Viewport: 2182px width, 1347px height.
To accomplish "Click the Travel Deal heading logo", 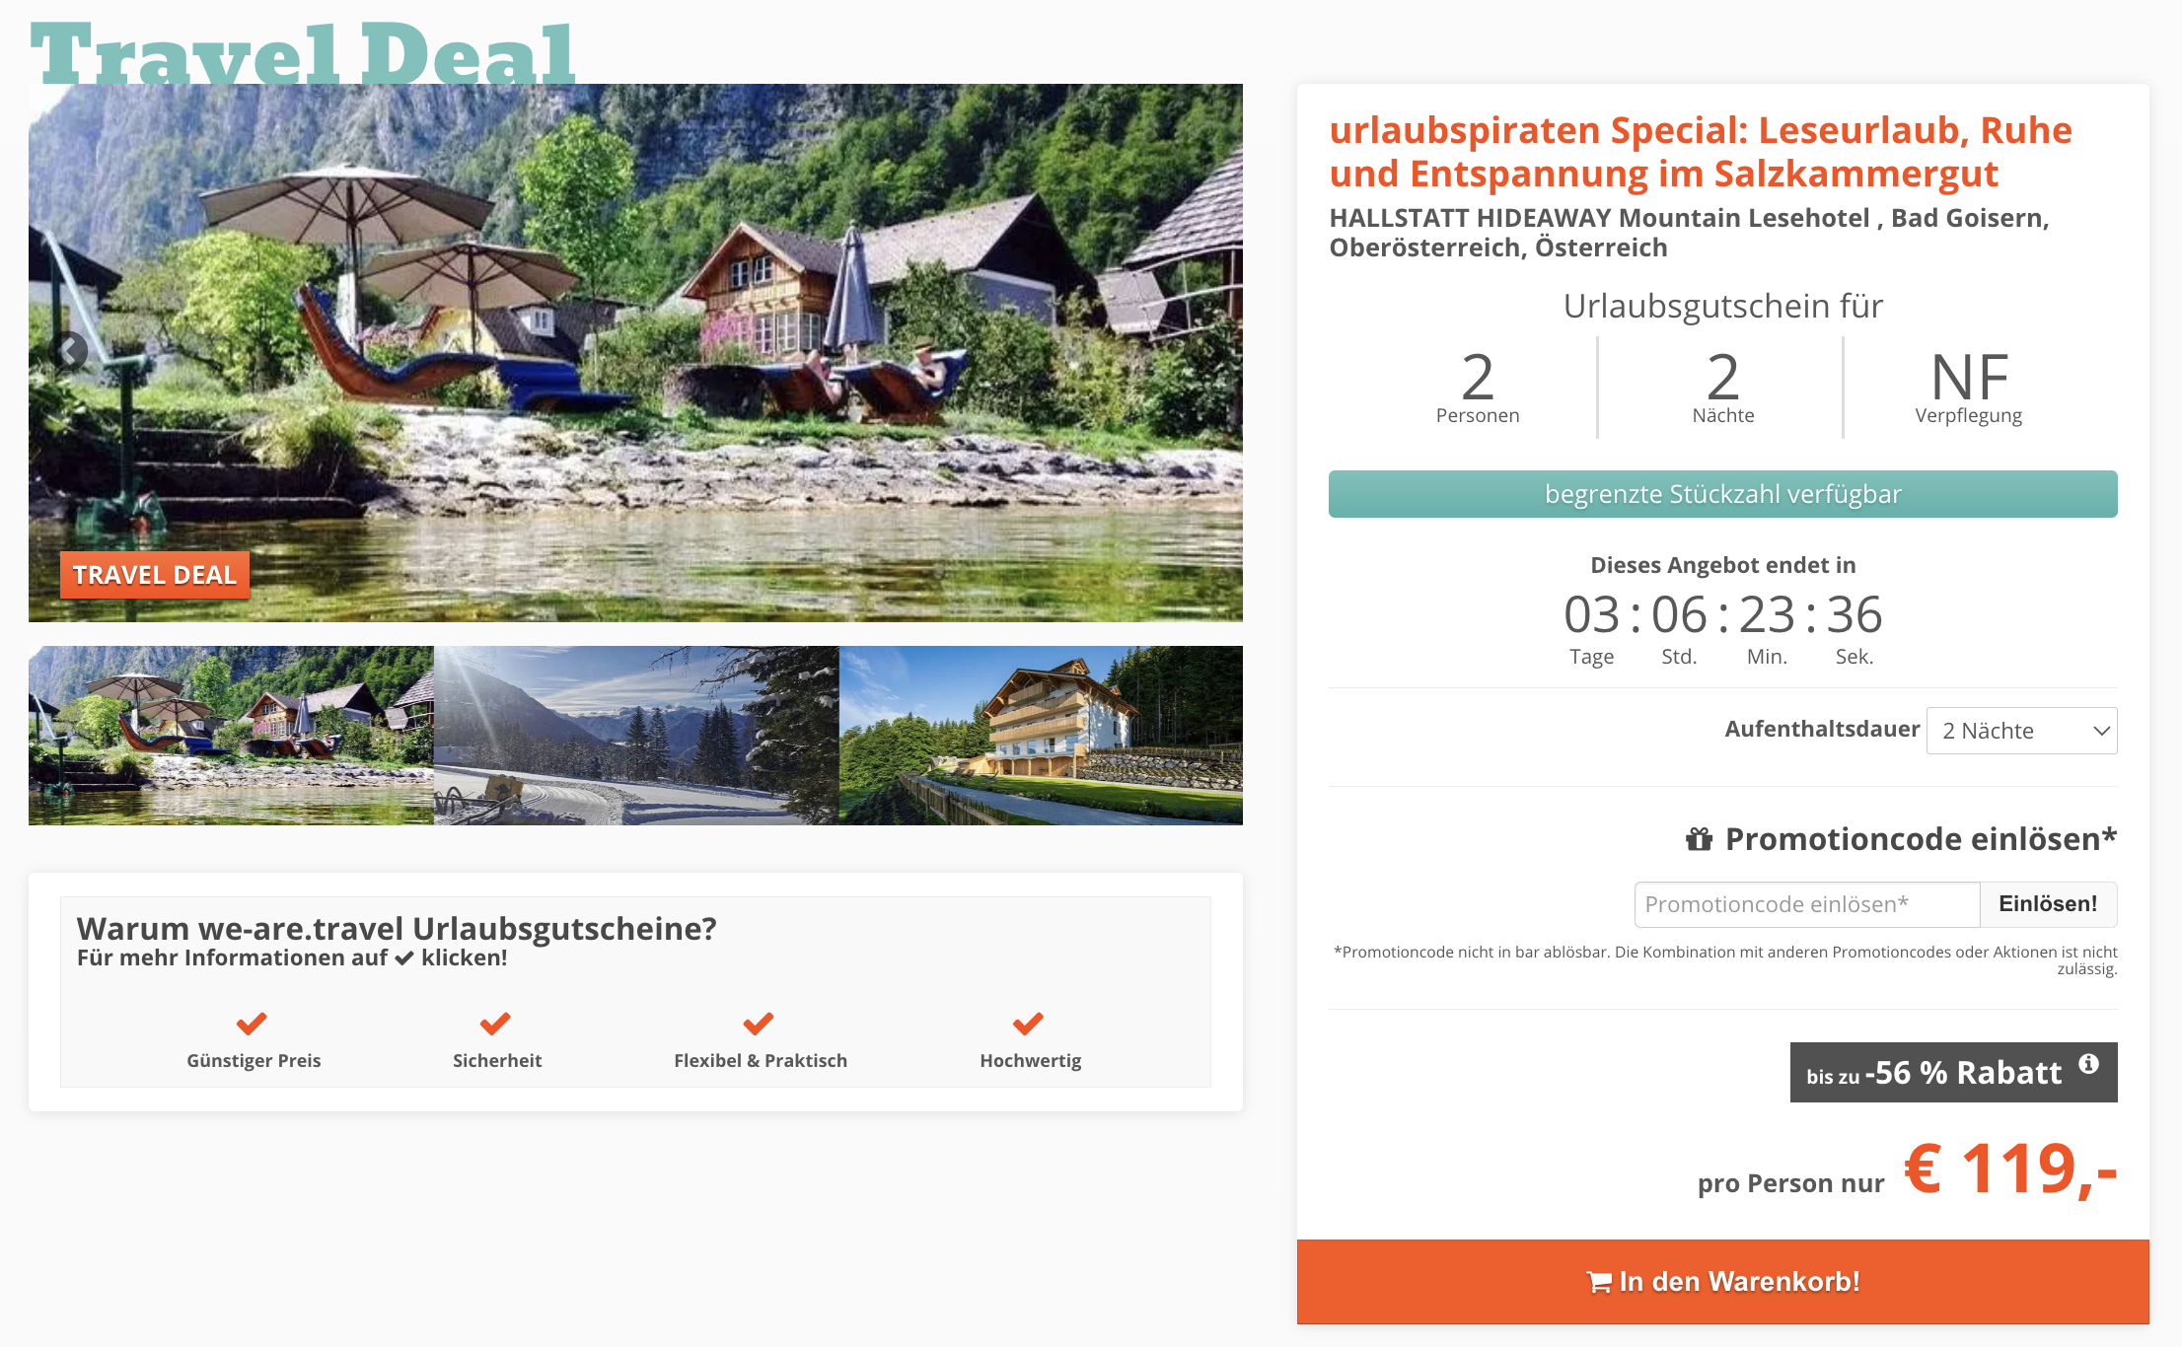I will tap(303, 54).
